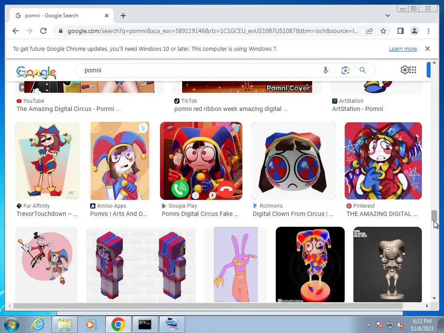The width and height of the screenshot is (444, 333).
Task: Open the Google Play fake call thumbnail
Action: (201, 161)
